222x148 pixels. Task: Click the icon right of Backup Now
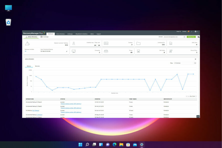198,37
